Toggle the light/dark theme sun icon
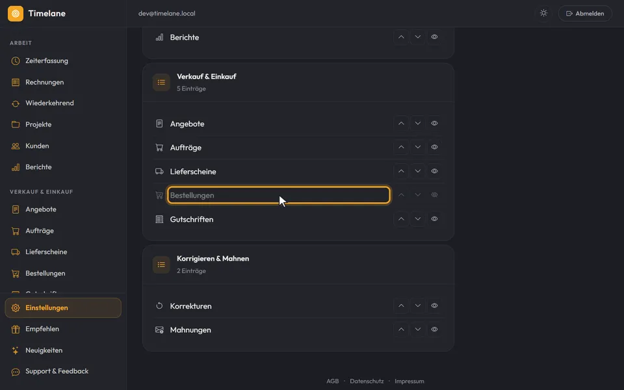 (543, 13)
